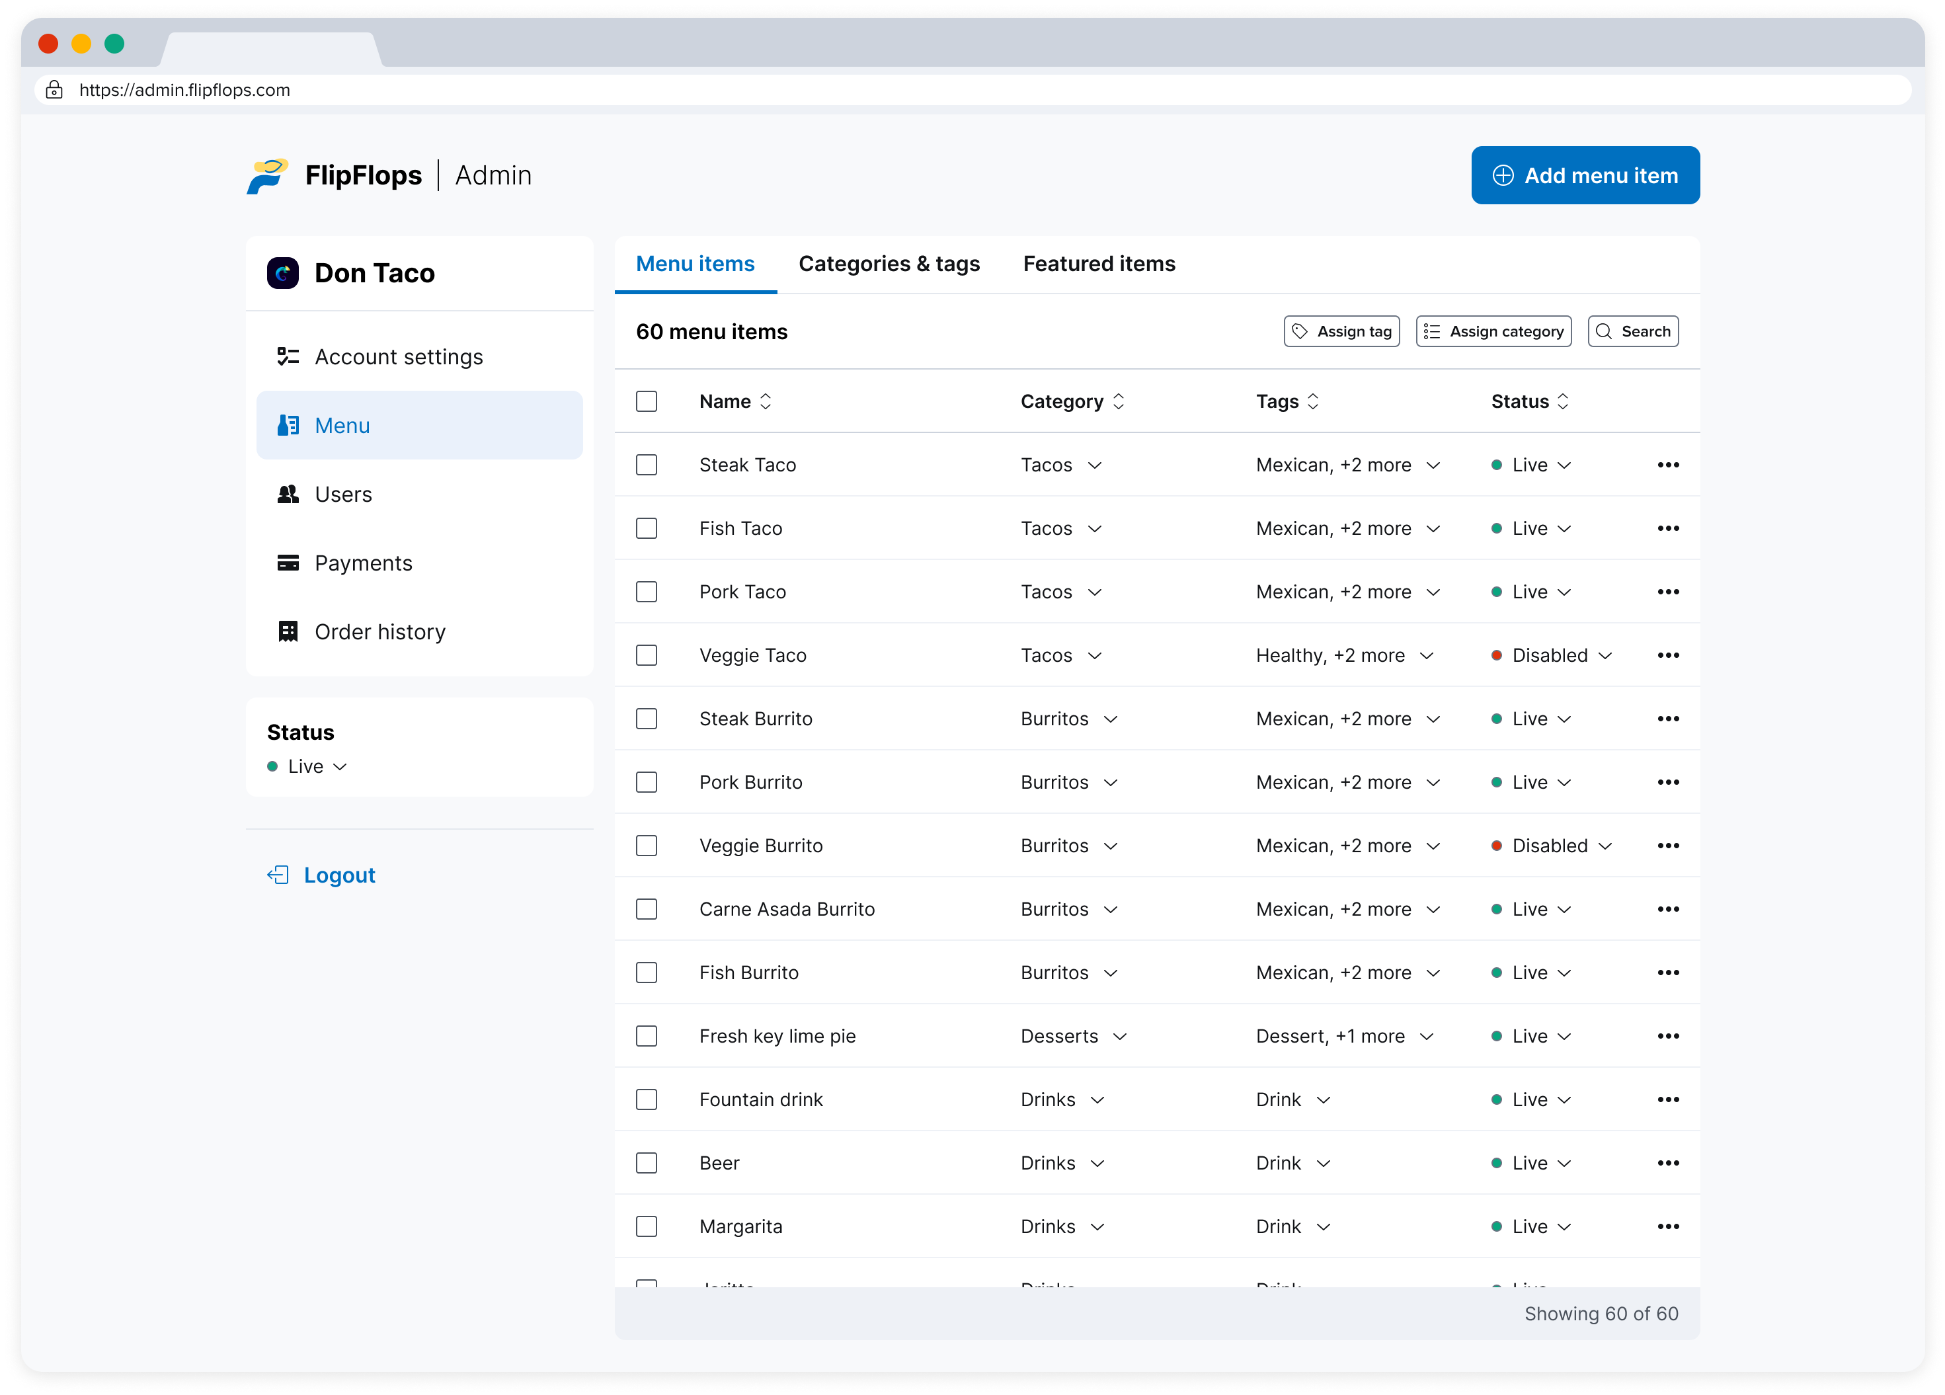Click the Search button above the table
The image size is (1945, 1395).
1633,332
